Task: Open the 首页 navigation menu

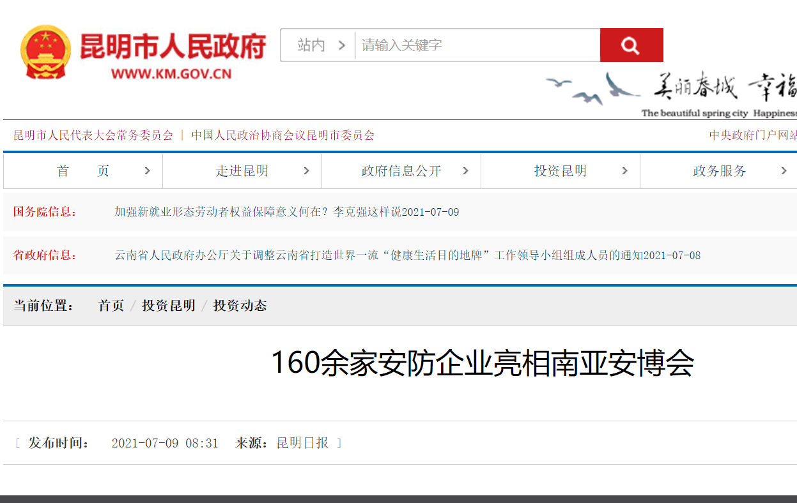Action: click(83, 171)
